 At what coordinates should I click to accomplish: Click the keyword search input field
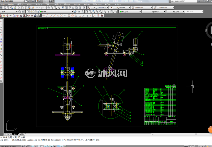coord(184,1)
